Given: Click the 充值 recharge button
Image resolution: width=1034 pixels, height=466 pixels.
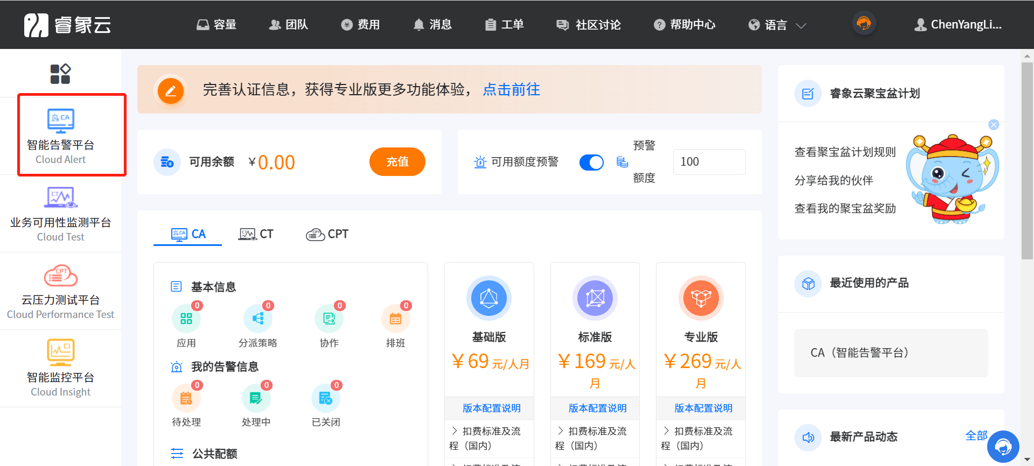Looking at the screenshot, I should (x=397, y=161).
